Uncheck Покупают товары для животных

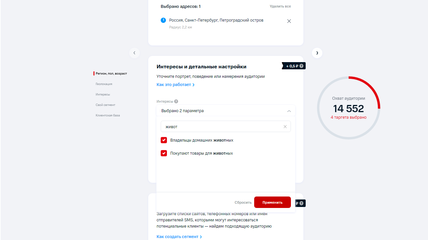point(164,153)
